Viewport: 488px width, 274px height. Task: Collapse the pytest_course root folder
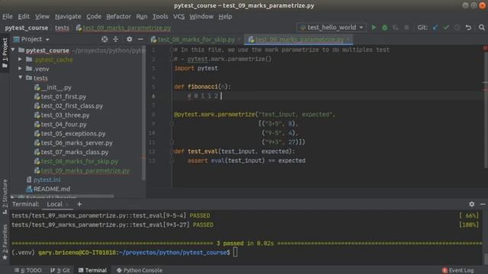(13, 50)
